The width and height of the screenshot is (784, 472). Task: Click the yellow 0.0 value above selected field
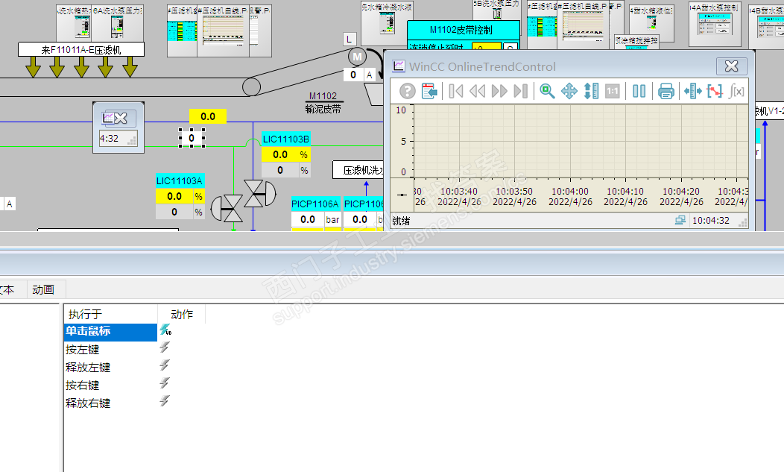tap(207, 116)
